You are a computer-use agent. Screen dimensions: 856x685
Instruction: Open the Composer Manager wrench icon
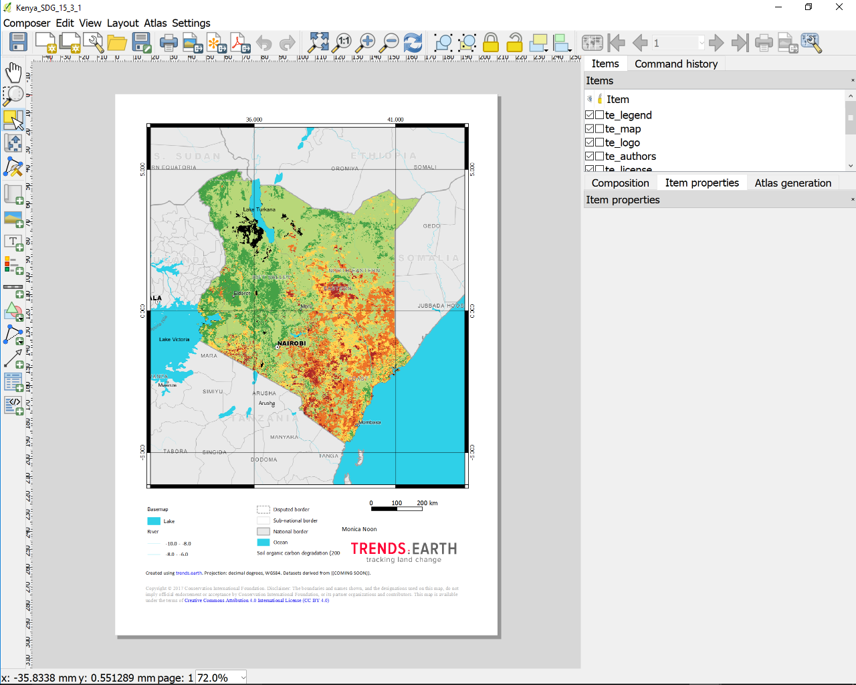[94, 42]
